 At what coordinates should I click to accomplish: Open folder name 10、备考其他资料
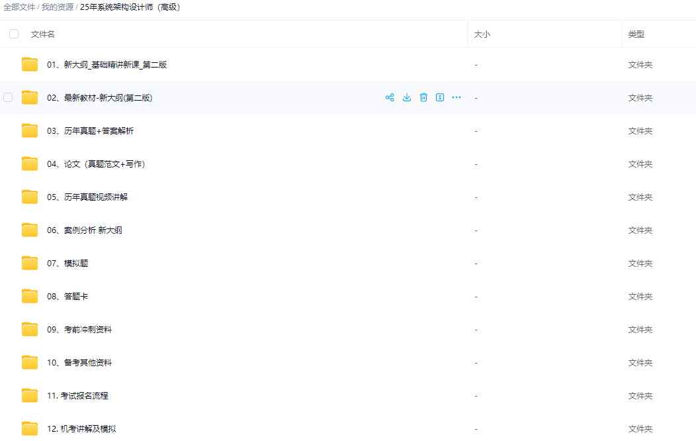pos(79,362)
